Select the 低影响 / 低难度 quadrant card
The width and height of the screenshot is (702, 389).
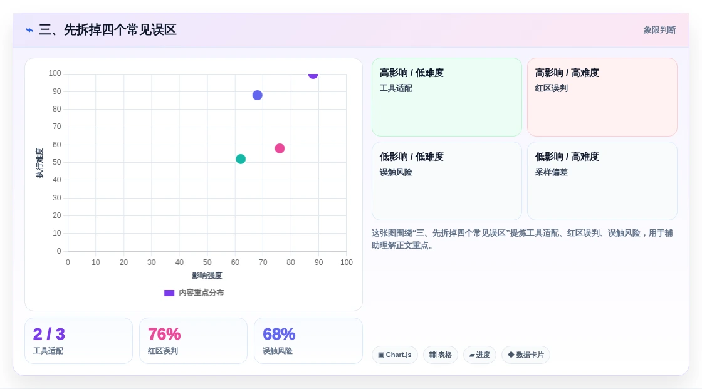click(447, 181)
